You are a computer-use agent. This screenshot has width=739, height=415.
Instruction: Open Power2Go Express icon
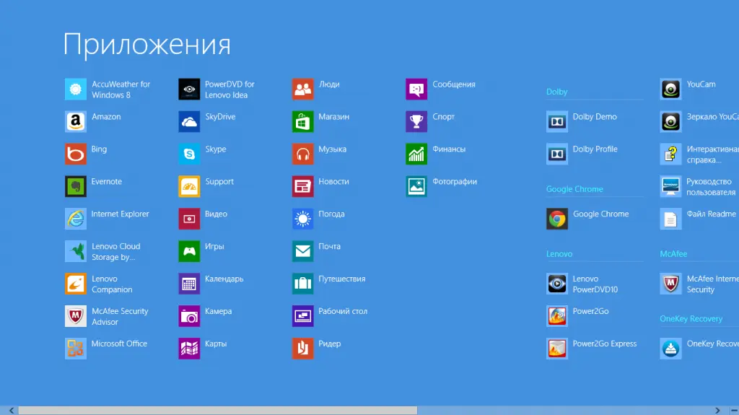[x=557, y=349]
